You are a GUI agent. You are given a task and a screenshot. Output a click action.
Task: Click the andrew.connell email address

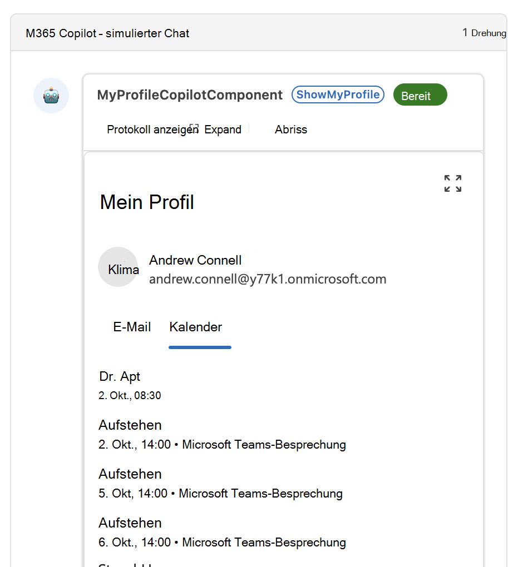268,279
